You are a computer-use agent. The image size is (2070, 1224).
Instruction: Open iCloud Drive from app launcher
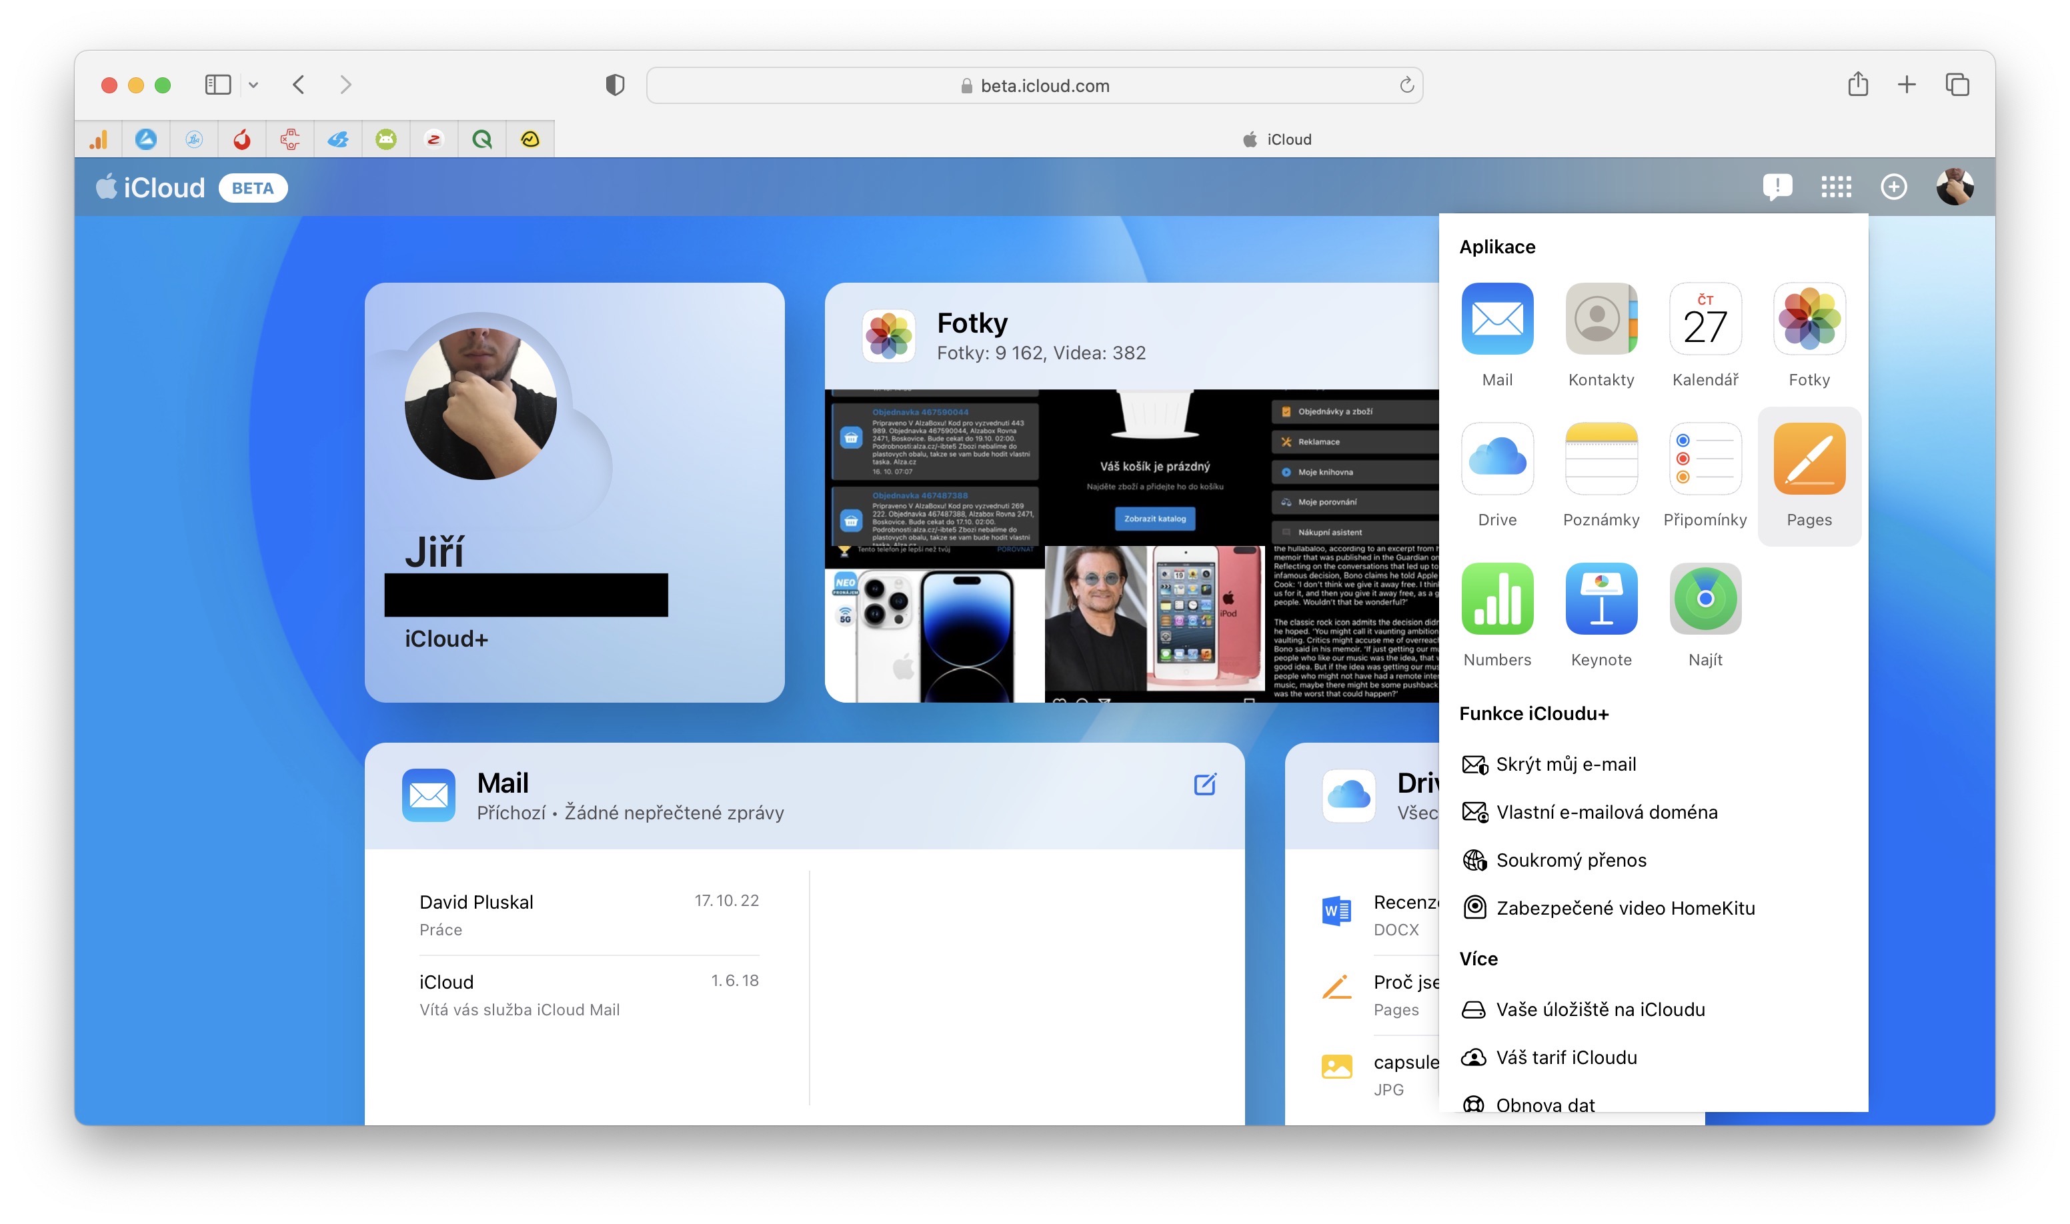(1496, 459)
